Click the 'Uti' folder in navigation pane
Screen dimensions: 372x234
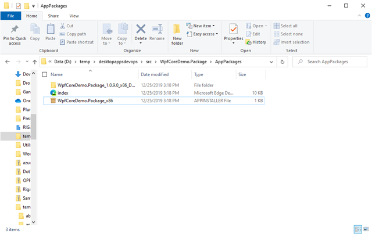pos(23,145)
